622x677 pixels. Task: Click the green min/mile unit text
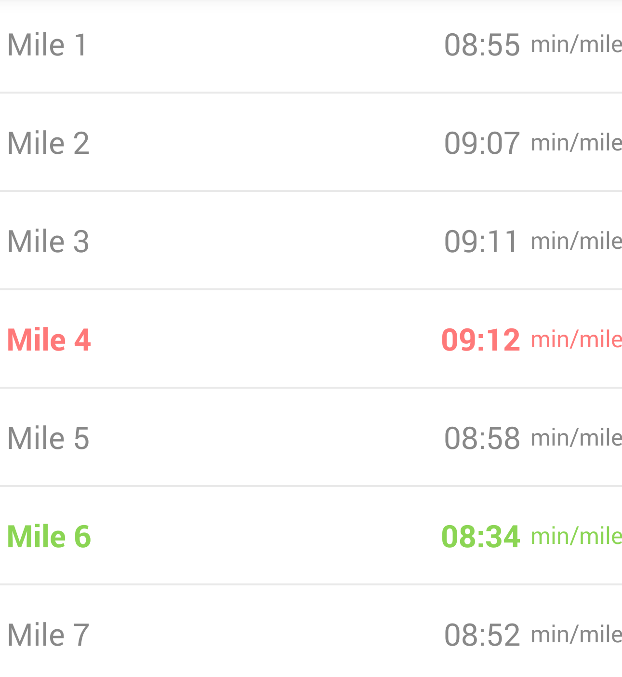pos(576,537)
